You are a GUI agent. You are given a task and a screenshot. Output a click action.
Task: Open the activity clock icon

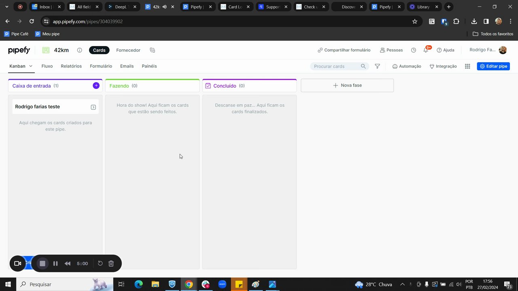click(x=413, y=50)
